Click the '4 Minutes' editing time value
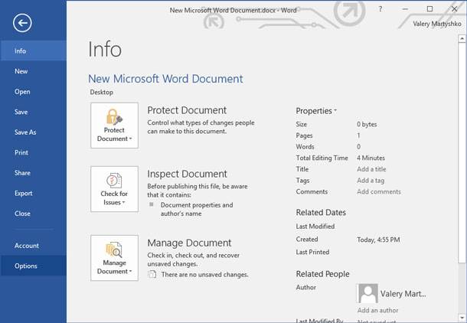 (371, 158)
